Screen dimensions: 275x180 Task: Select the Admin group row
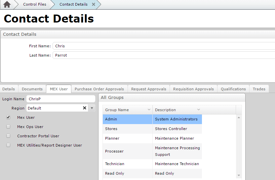click(x=152, y=119)
